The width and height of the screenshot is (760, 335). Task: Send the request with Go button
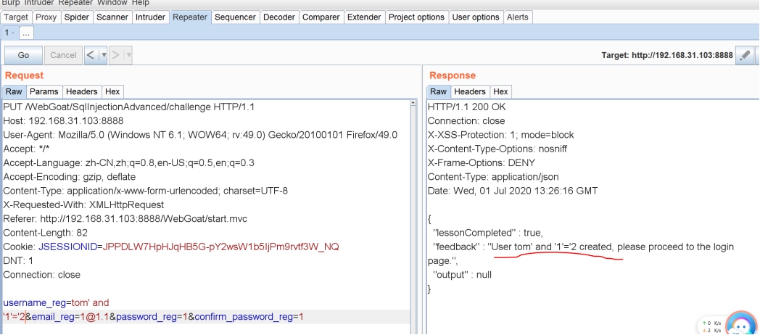23,55
